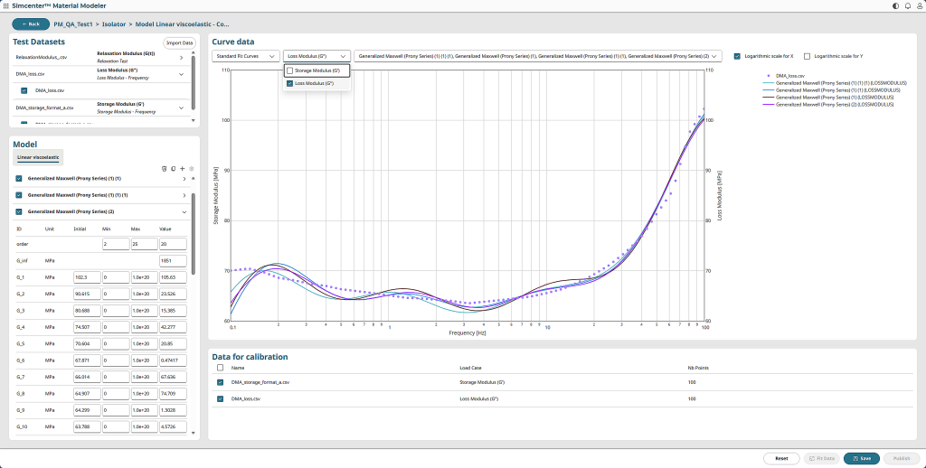The width and height of the screenshot is (926, 468).
Task: Open the model curves selection dropdown
Action: [538, 56]
